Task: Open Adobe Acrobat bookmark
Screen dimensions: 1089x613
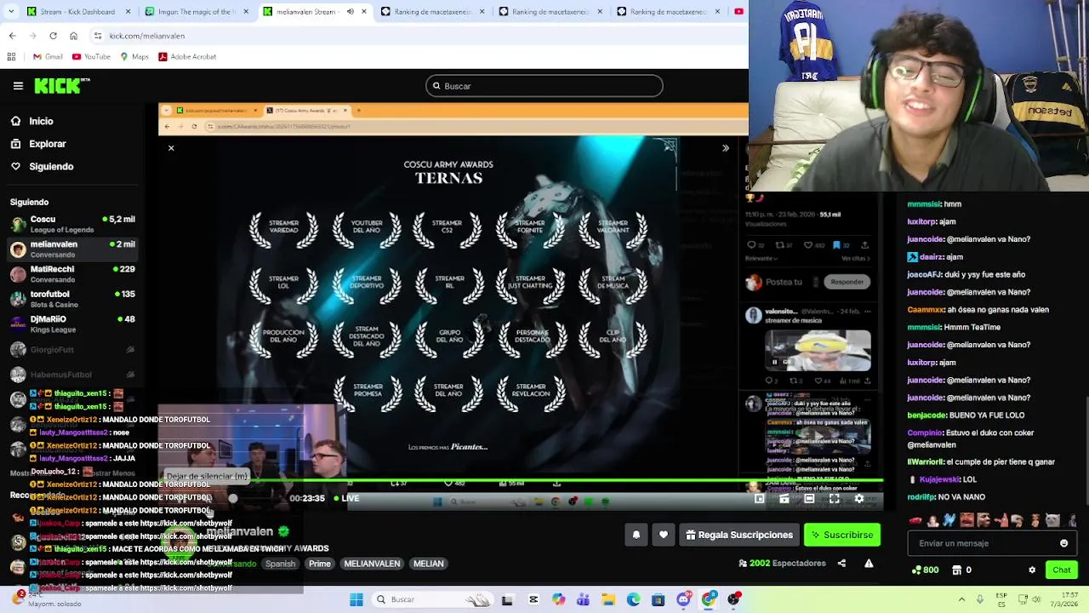Action: click(187, 57)
